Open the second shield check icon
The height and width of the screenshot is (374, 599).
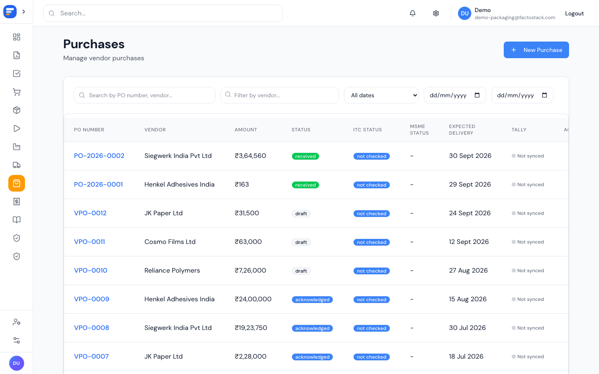pyautogui.click(x=17, y=256)
